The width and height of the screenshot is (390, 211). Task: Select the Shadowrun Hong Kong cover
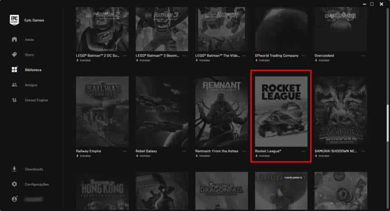[x=102, y=191]
